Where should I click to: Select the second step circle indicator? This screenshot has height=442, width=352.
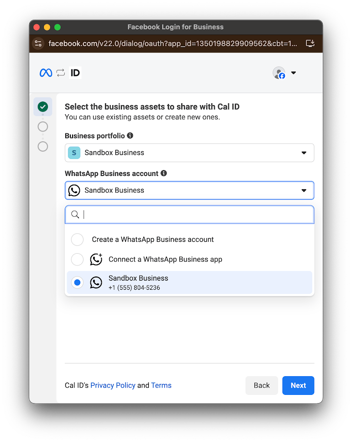(x=43, y=127)
